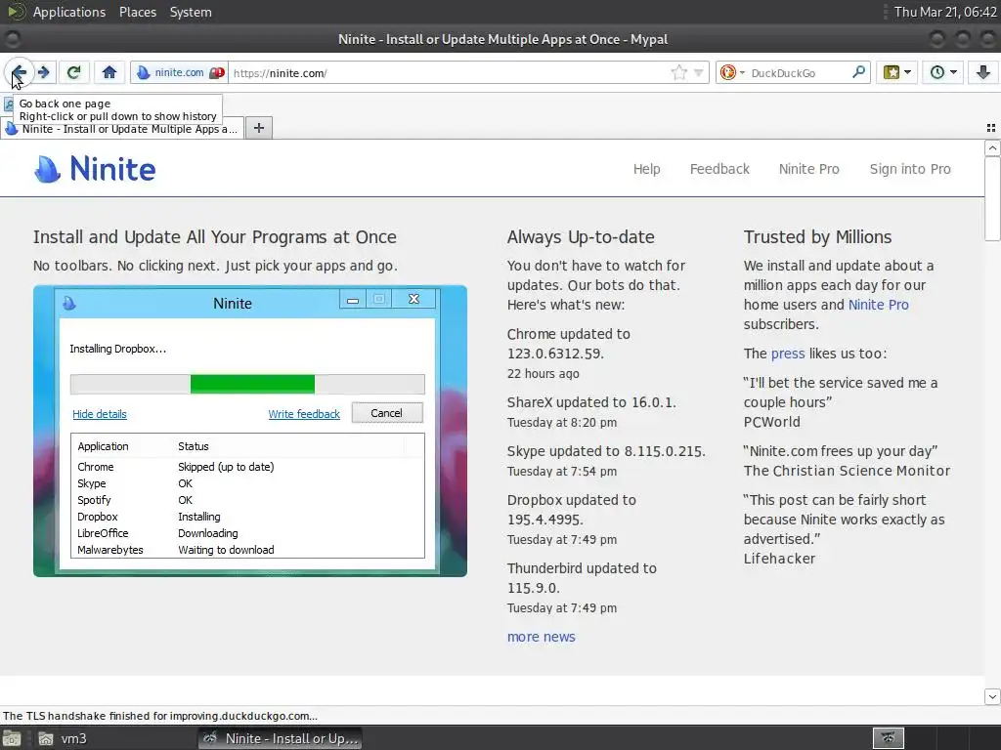This screenshot has height=750, width=1001.
Task: Click the TLS handshake status bar text
Action: (160, 716)
